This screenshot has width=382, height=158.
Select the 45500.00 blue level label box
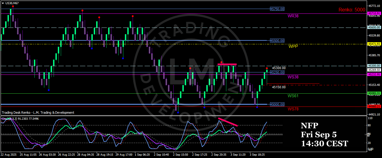click(x=277, y=40)
